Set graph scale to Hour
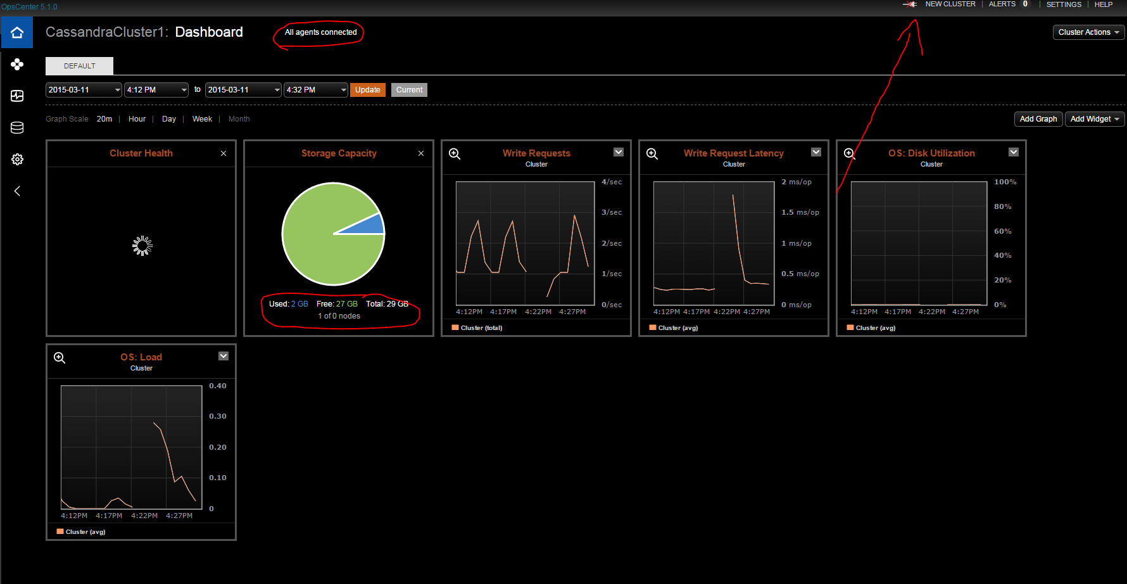 click(137, 119)
